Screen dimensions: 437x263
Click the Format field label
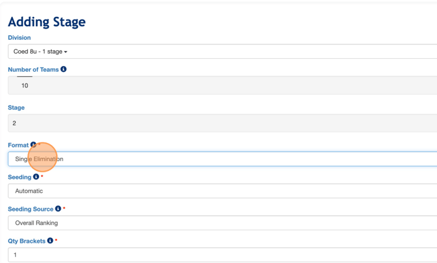tap(18, 146)
